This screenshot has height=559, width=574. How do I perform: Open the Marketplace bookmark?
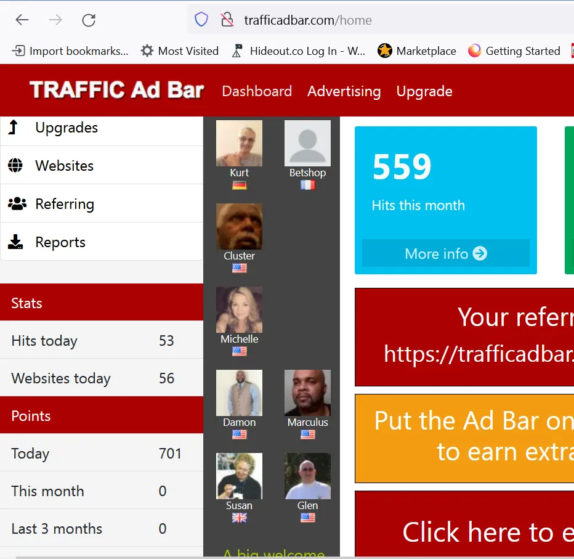[417, 51]
